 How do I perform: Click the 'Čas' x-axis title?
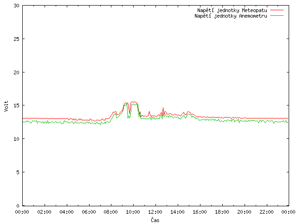(x=155, y=220)
